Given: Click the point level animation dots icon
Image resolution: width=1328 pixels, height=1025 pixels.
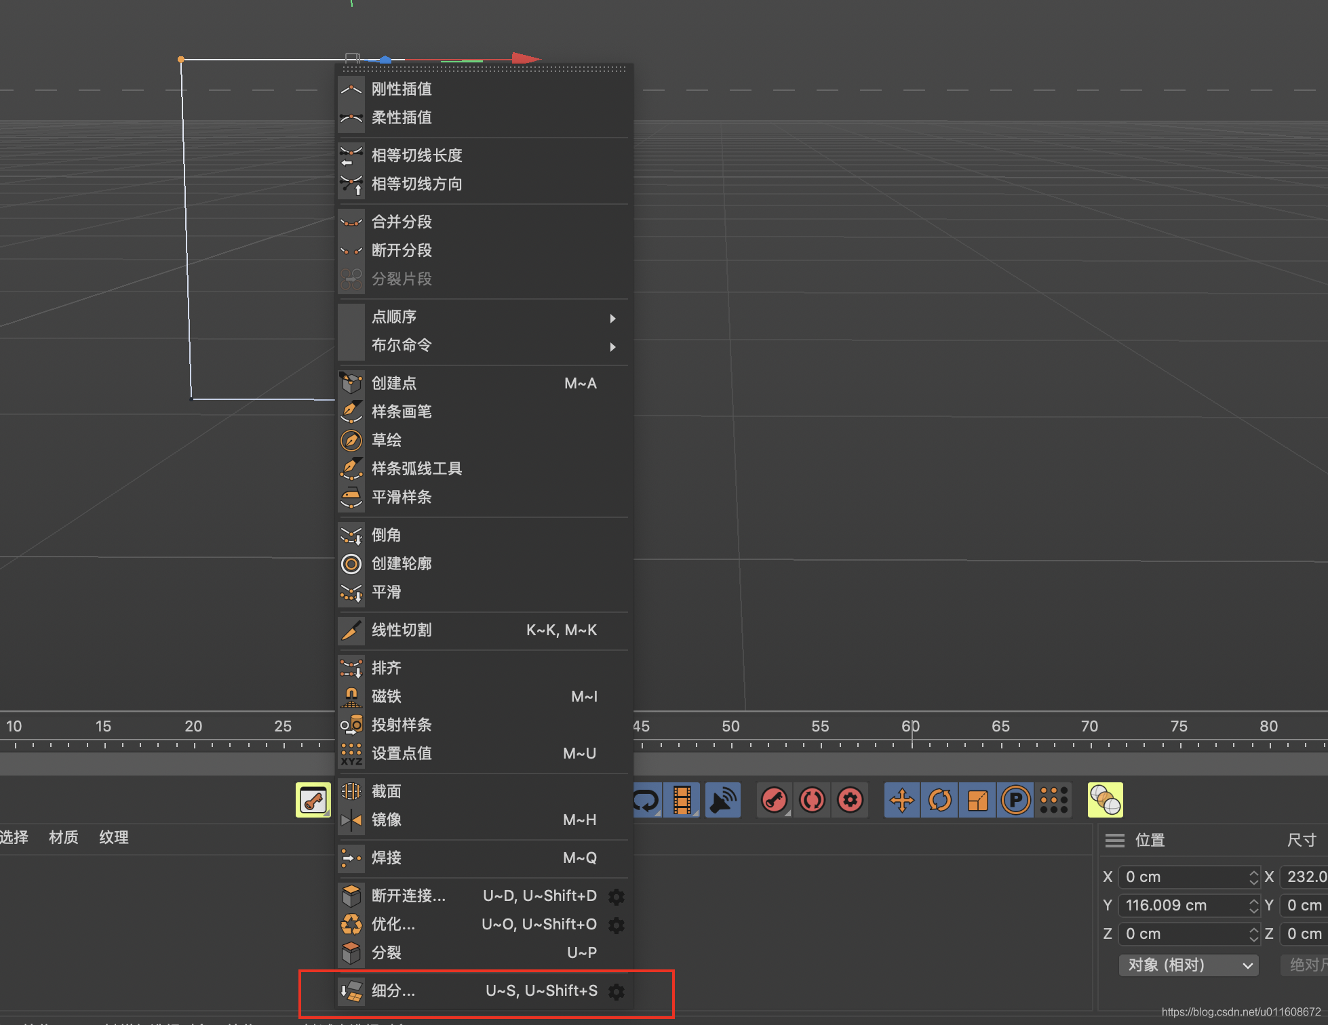Looking at the screenshot, I should 1054,801.
